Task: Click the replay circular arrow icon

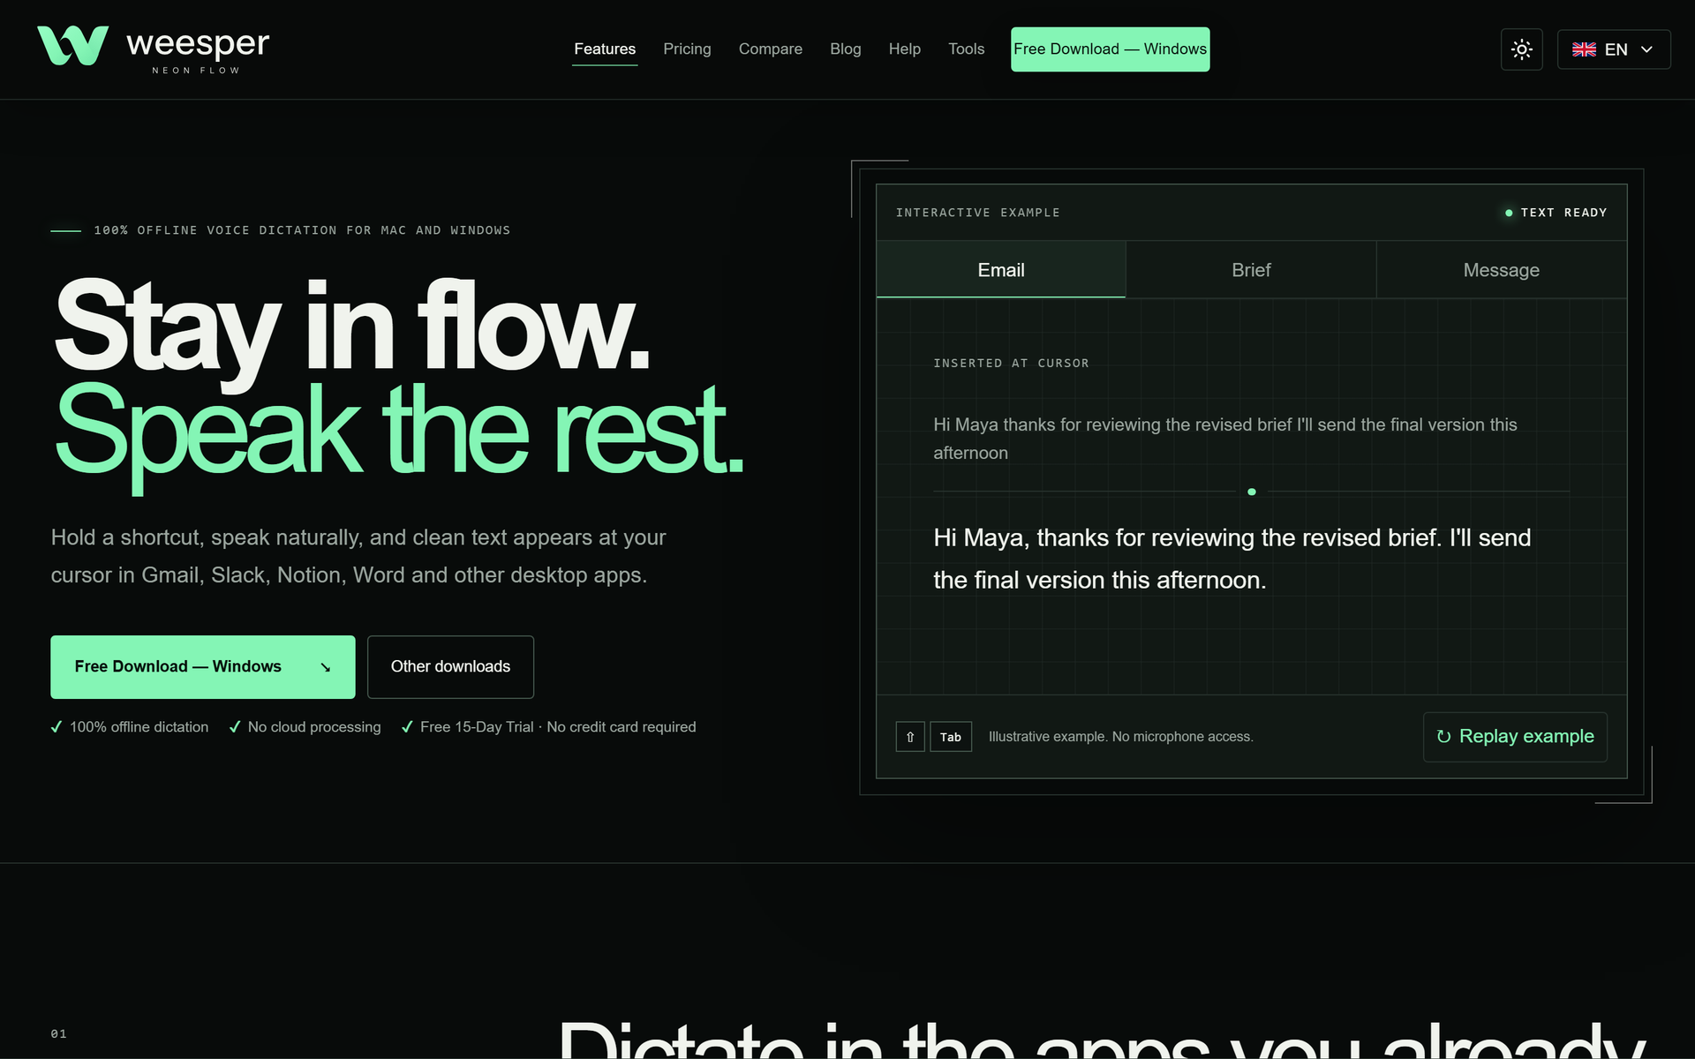Action: tap(1443, 737)
